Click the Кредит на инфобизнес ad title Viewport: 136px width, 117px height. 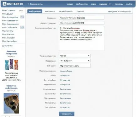point(11,87)
